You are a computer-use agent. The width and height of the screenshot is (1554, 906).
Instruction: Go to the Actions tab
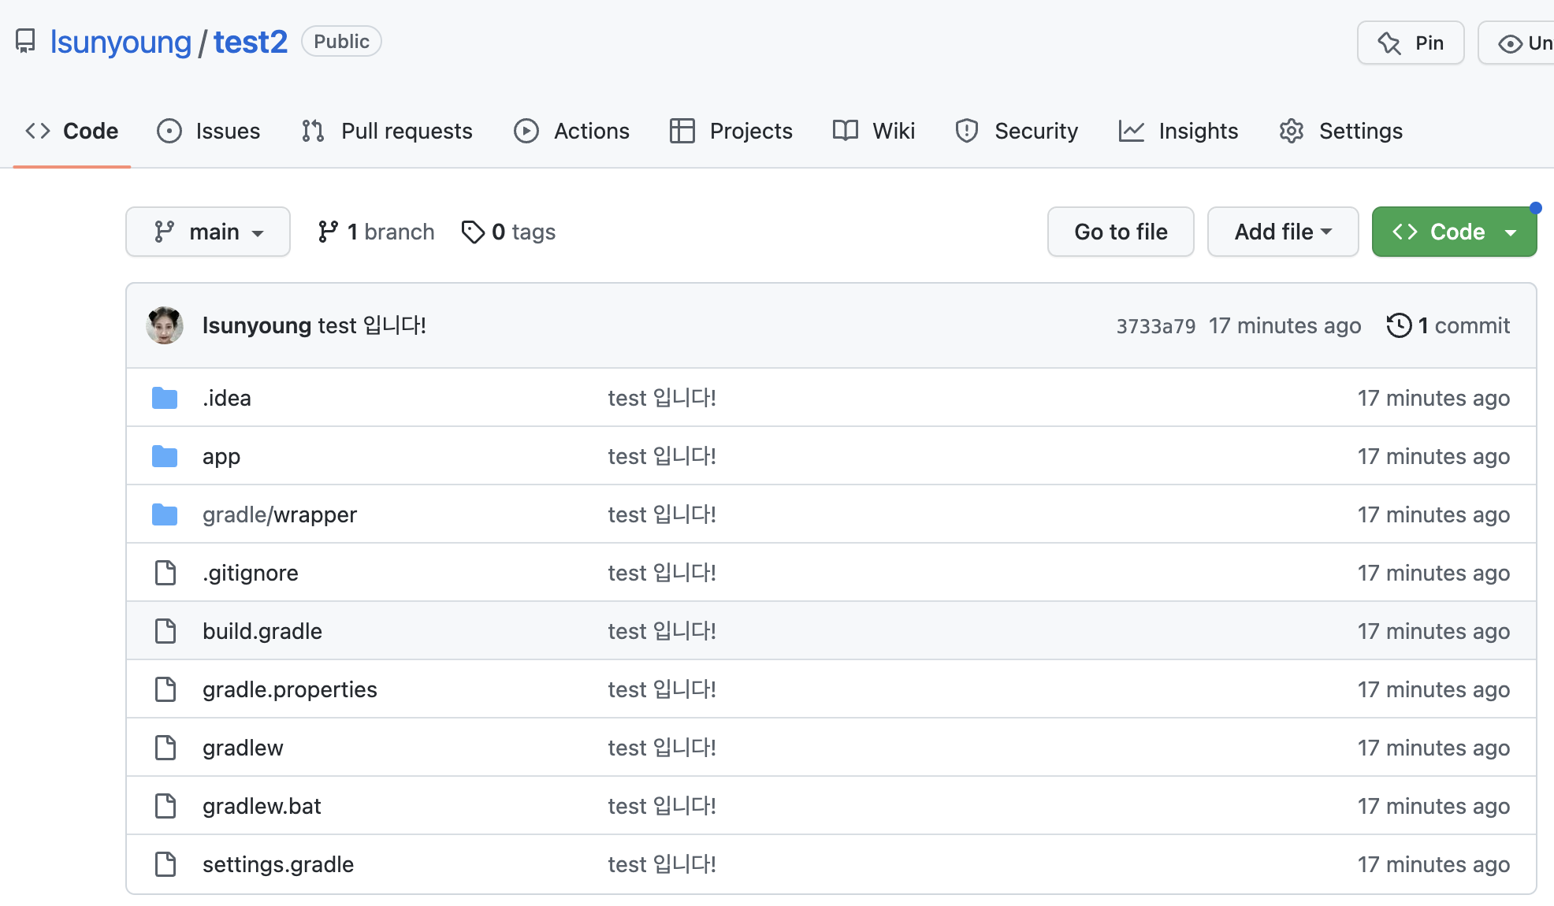tap(571, 131)
